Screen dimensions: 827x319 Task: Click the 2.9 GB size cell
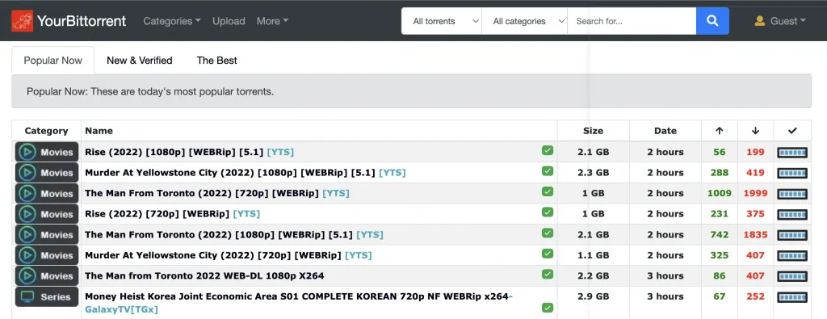pyautogui.click(x=593, y=296)
